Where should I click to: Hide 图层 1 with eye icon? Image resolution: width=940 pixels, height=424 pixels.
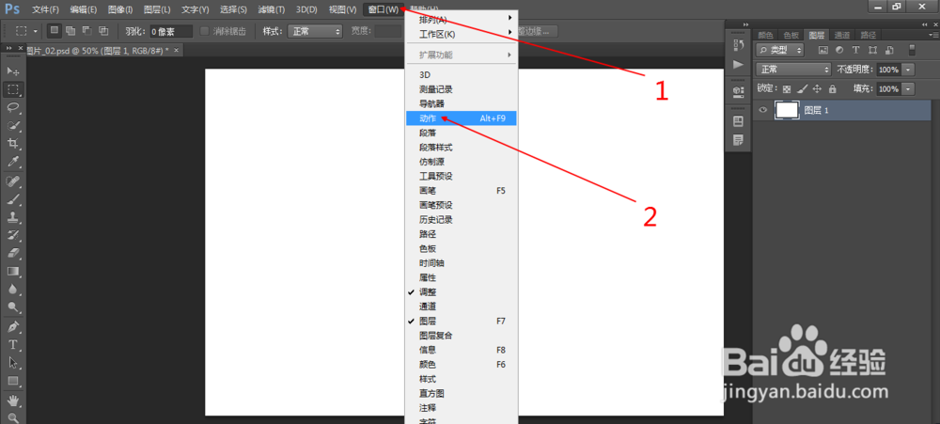[x=763, y=110]
